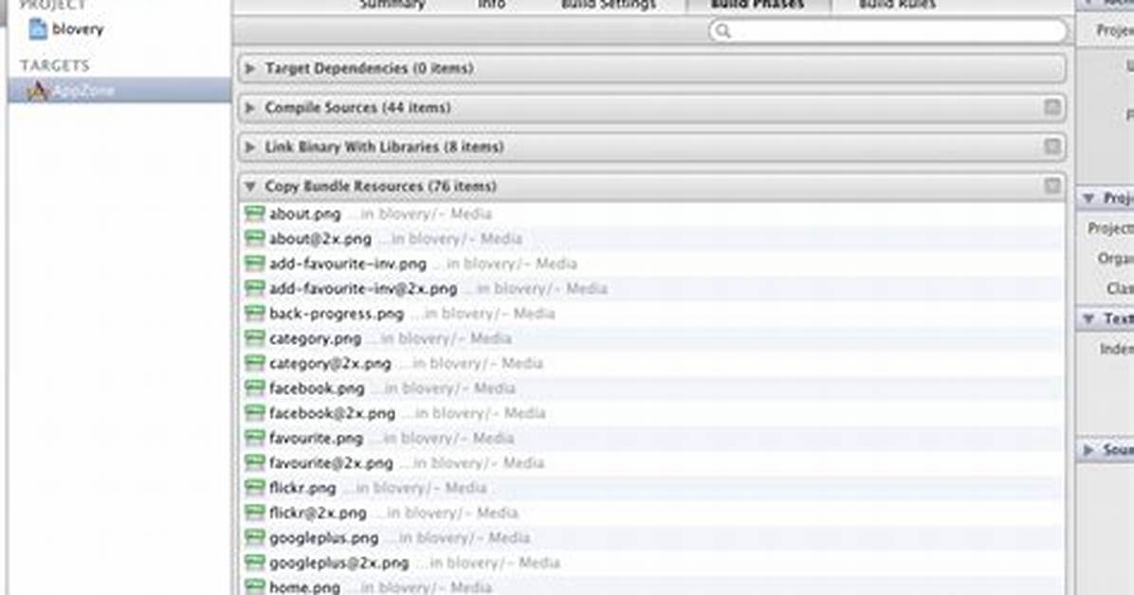This screenshot has height=595, width=1134.
Task: Open the Build Settings tab
Action: pos(608,5)
